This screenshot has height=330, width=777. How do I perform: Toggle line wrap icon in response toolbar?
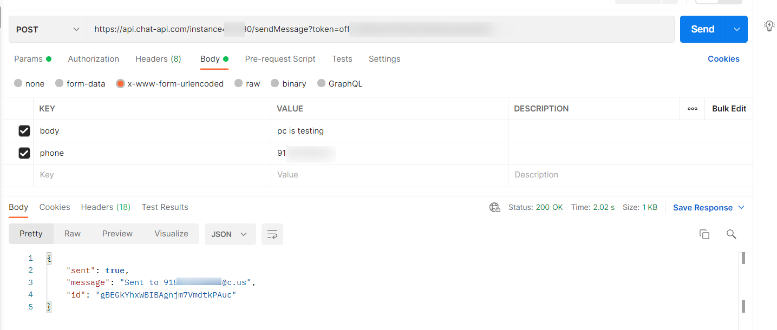point(272,234)
